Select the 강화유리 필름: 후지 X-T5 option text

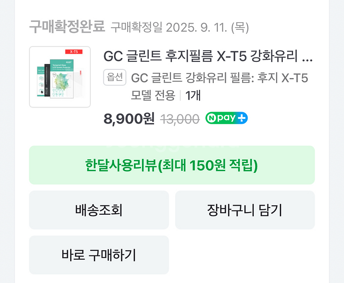coord(219,78)
